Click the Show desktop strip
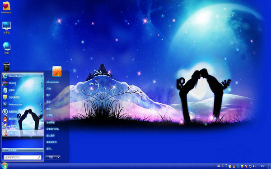 [x=270, y=166]
